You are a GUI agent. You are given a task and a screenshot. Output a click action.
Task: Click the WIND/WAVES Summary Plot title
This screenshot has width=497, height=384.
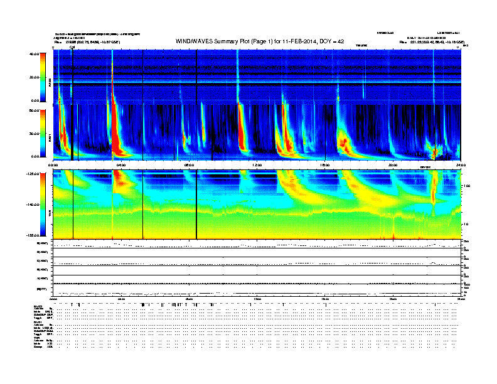(260, 41)
